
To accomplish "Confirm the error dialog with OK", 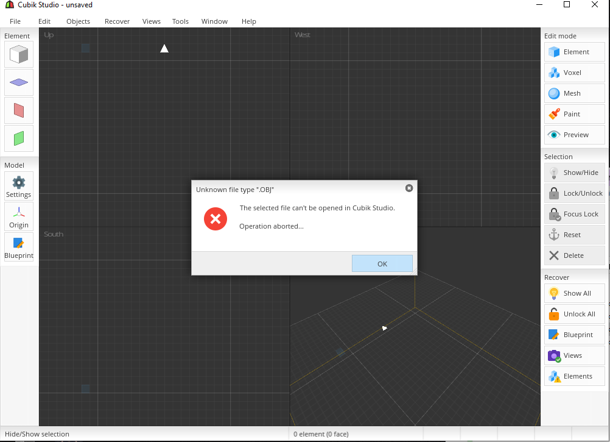I will click(x=382, y=263).
